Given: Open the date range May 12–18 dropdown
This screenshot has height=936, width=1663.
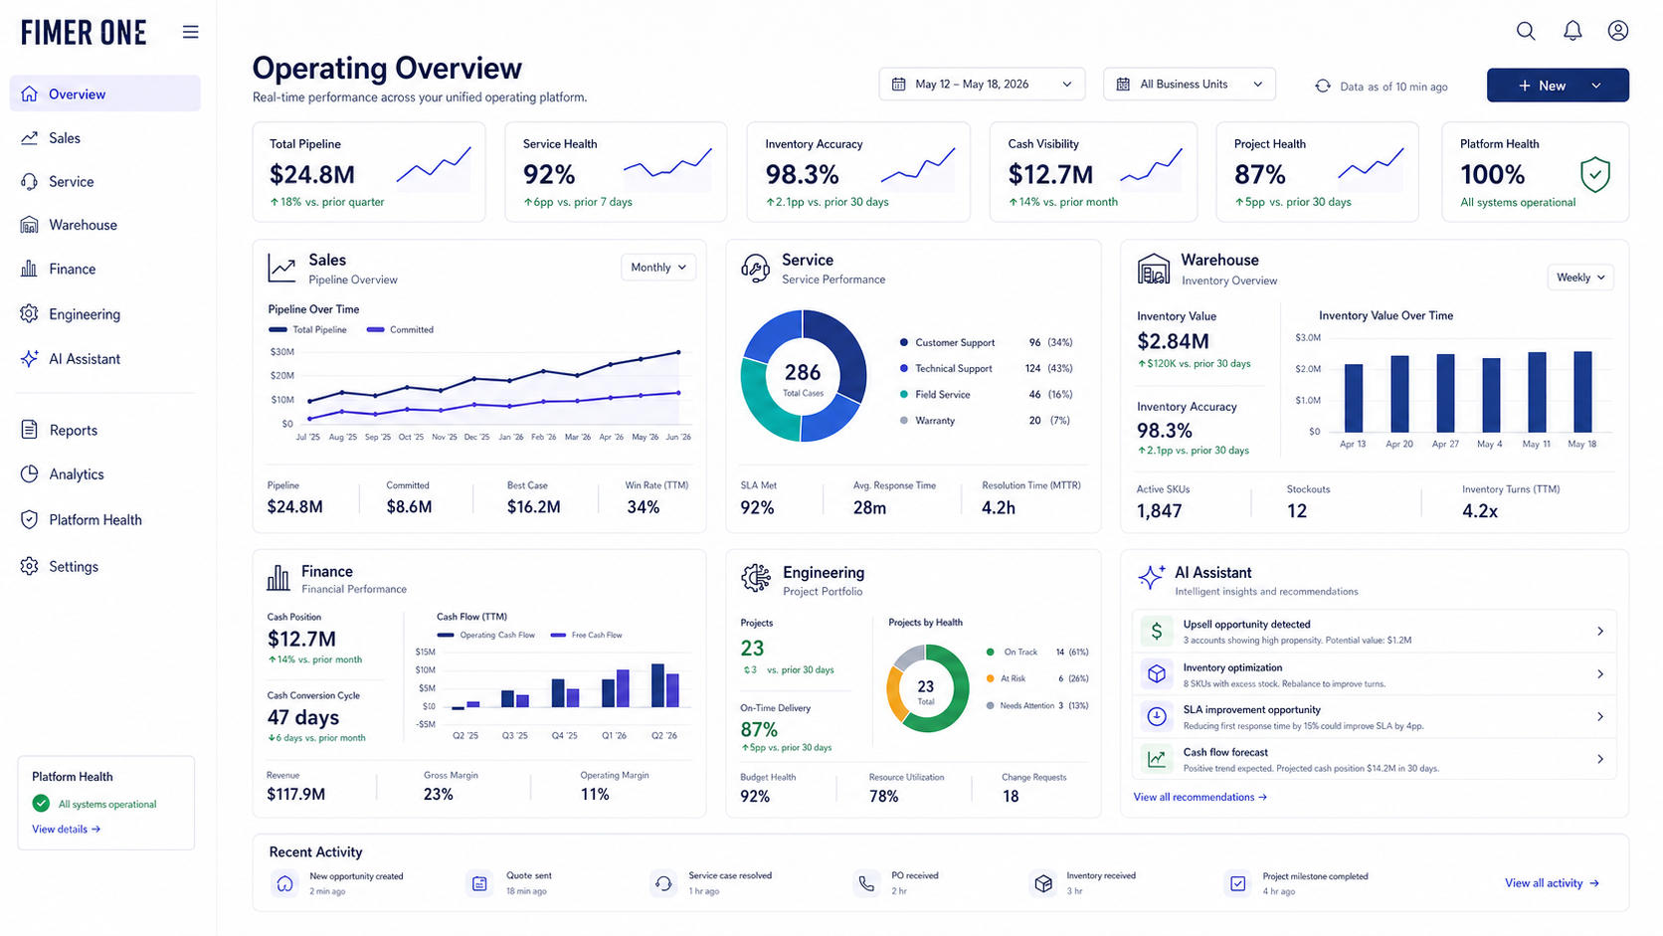Looking at the screenshot, I should click(x=982, y=85).
